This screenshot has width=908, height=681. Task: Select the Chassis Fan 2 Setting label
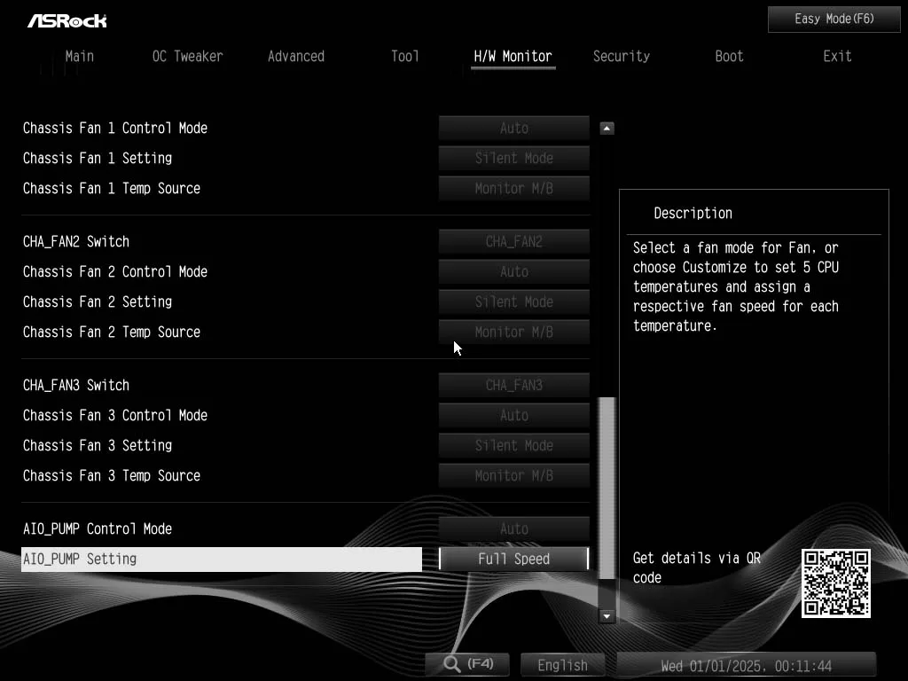coord(98,301)
